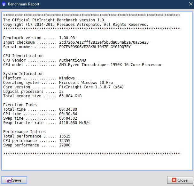This screenshot has width=194, height=186.
Task: Click the AMD Ryzen Threadripper 1950X model text
Action: [111, 65]
